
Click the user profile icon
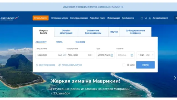coord(150,18)
